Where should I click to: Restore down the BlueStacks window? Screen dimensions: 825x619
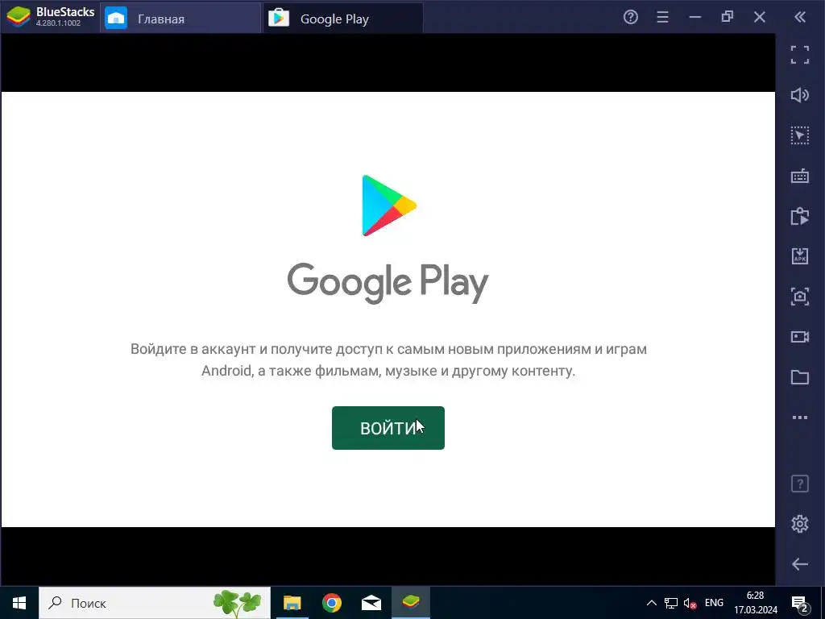click(728, 18)
